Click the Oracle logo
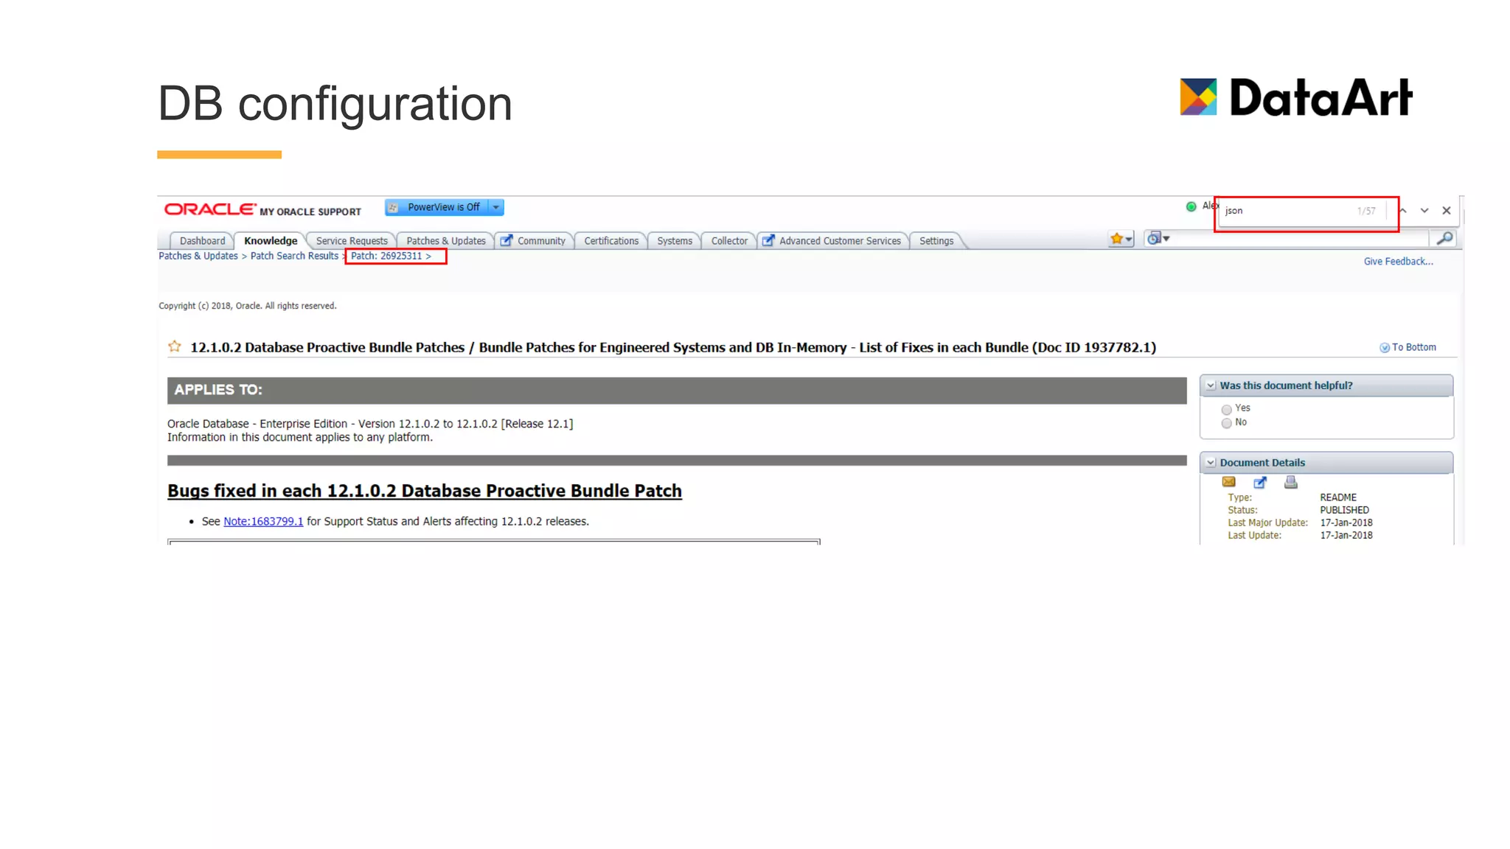Screen dimensions: 1510x849 (210, 209)
